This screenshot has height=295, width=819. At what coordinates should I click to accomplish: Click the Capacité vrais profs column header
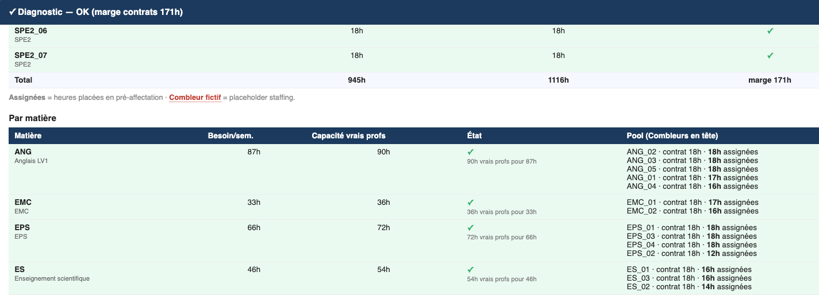click(x=348, y=136)
